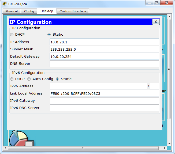Click the pie chart desktop app icon
The height and width of the screenshot is (154, 175).
coord(18,139)
